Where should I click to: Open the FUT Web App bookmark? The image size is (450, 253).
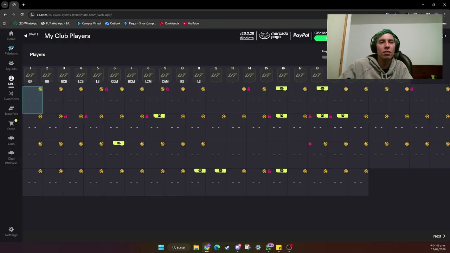click(x=56, y=24)
